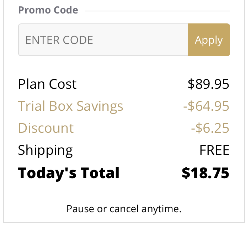Click the -$6.25 discount amount

coord(210,128)
